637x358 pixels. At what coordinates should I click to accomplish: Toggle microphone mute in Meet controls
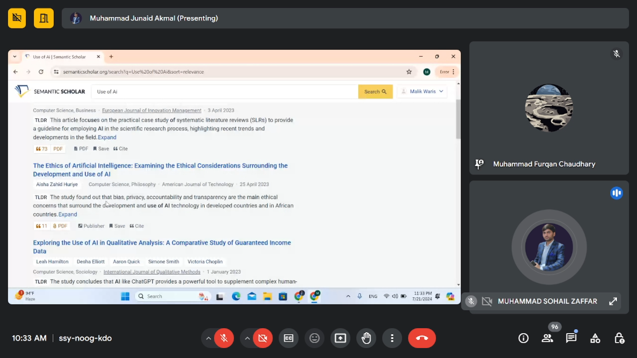(224, 338)
